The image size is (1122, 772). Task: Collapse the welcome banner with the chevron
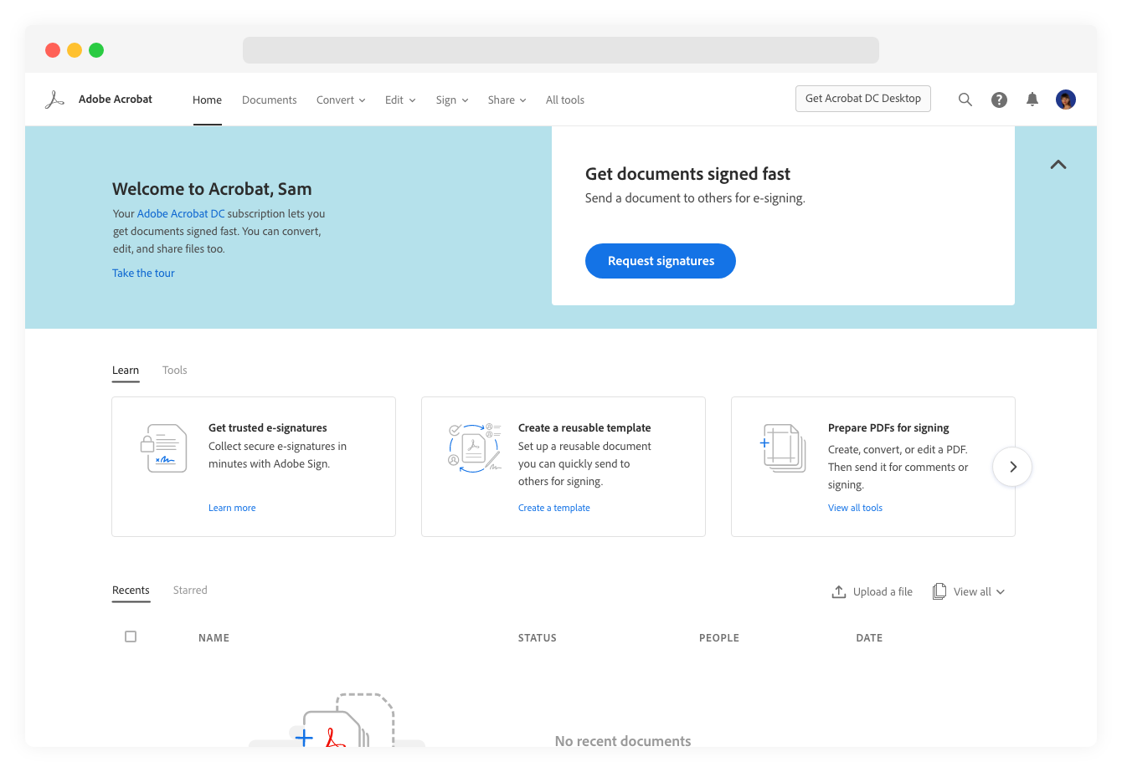[1058, 165]
